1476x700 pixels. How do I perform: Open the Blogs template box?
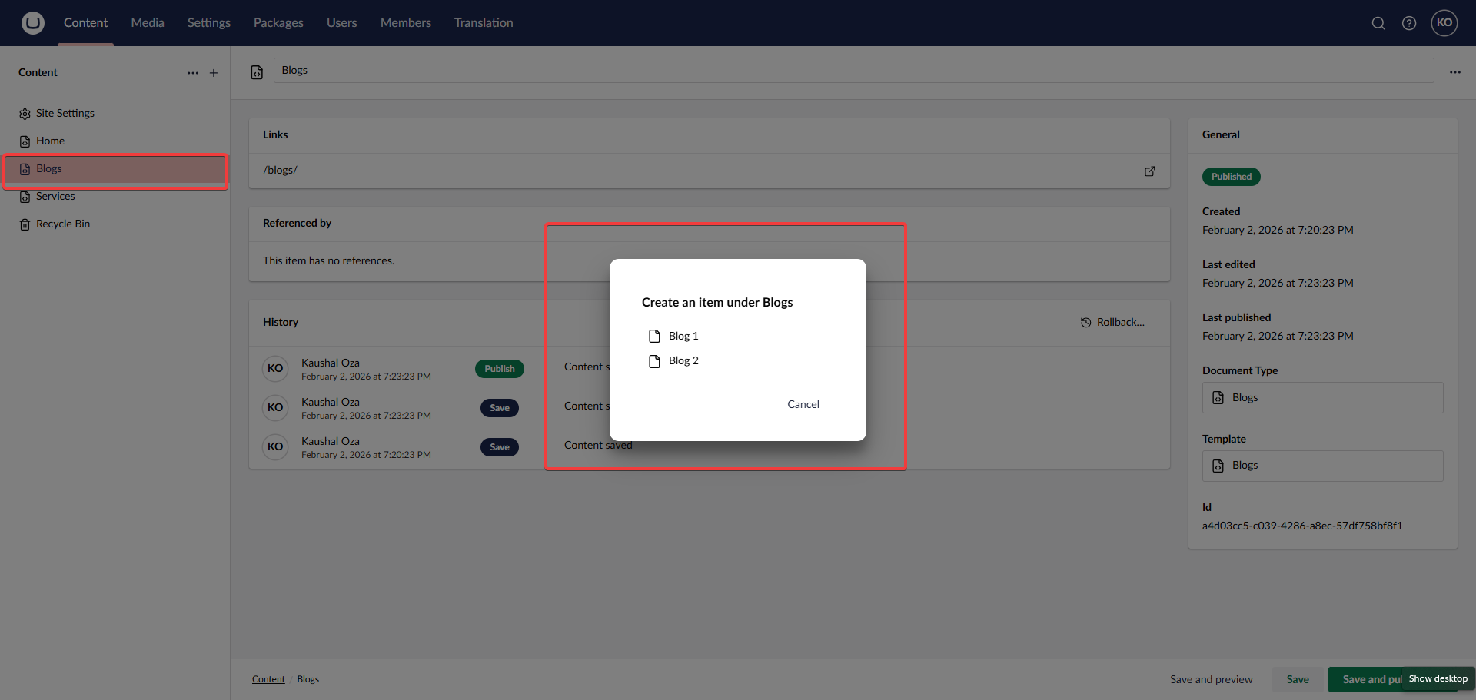[x=1322, y=466]
